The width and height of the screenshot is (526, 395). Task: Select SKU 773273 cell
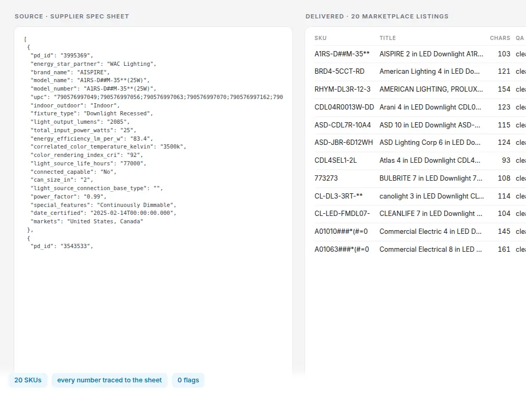pyautogui.click(x=326, y=178)
